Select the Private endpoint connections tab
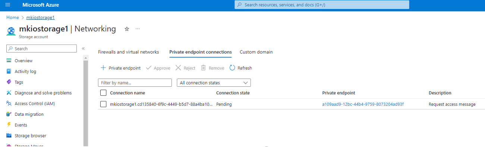This screenshot has height=147, width=485. 201,52
